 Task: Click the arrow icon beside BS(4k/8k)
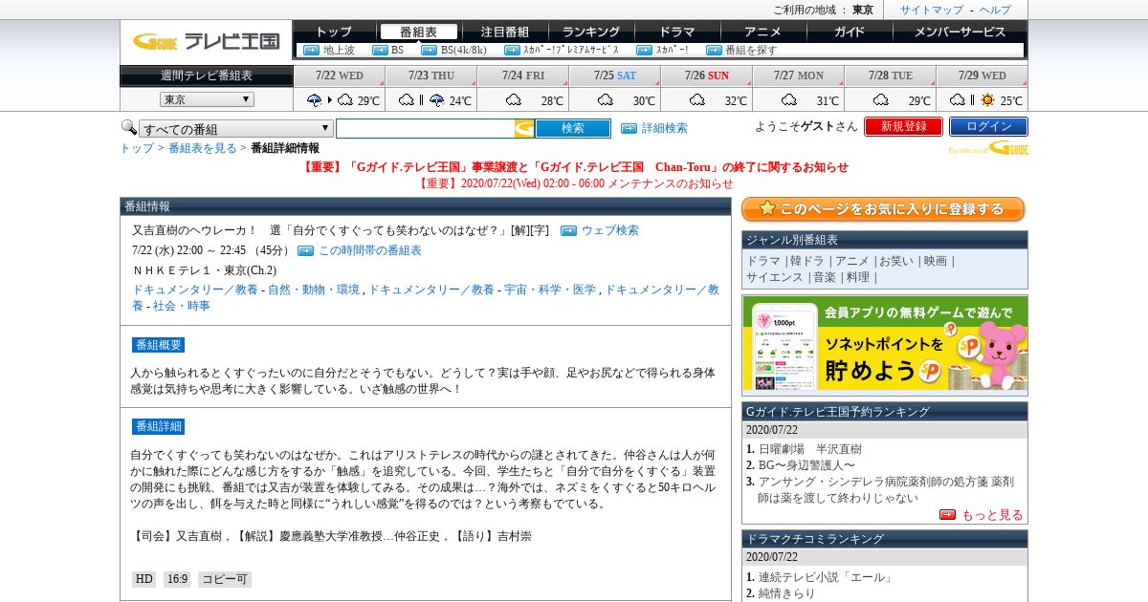point(429,50)
